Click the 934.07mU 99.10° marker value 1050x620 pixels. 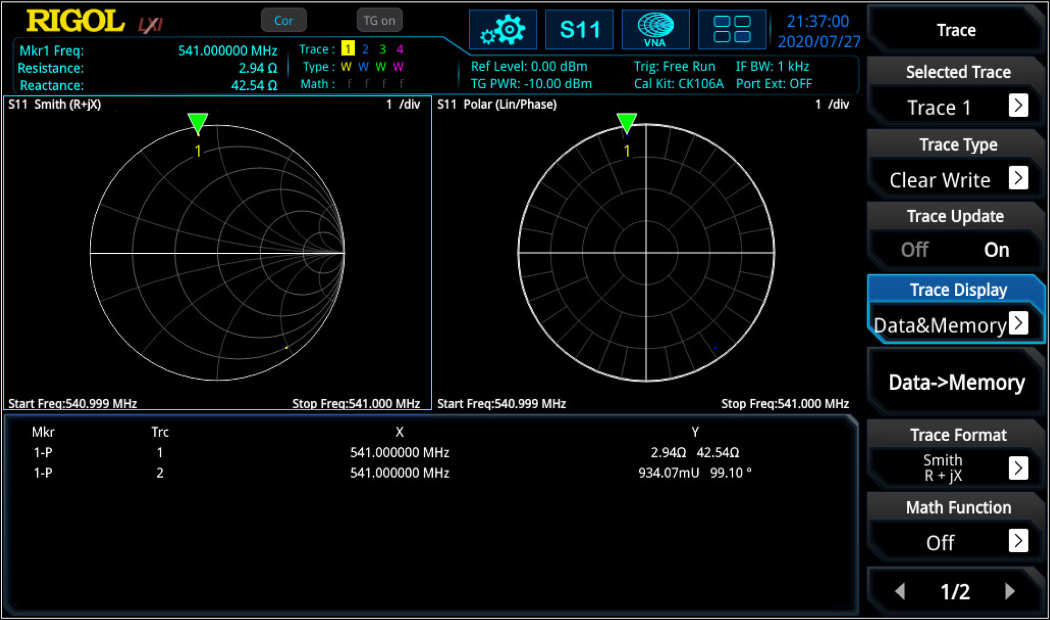(695, 473)
